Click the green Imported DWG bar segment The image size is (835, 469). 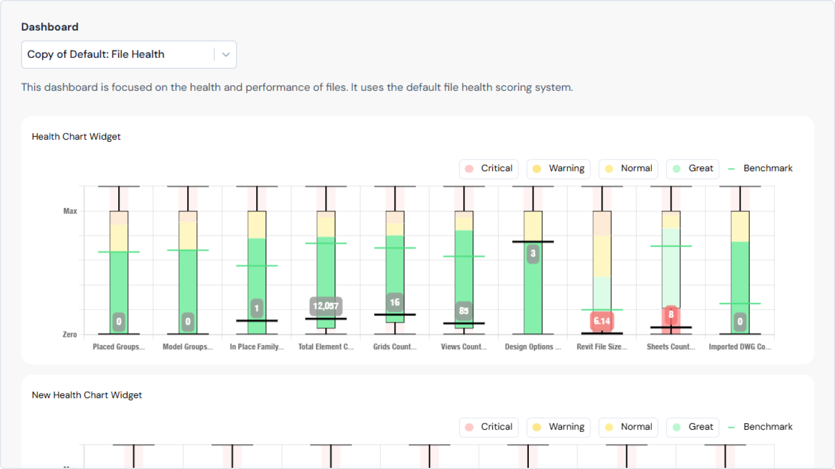pyautogui.click(x=740, y=278)
